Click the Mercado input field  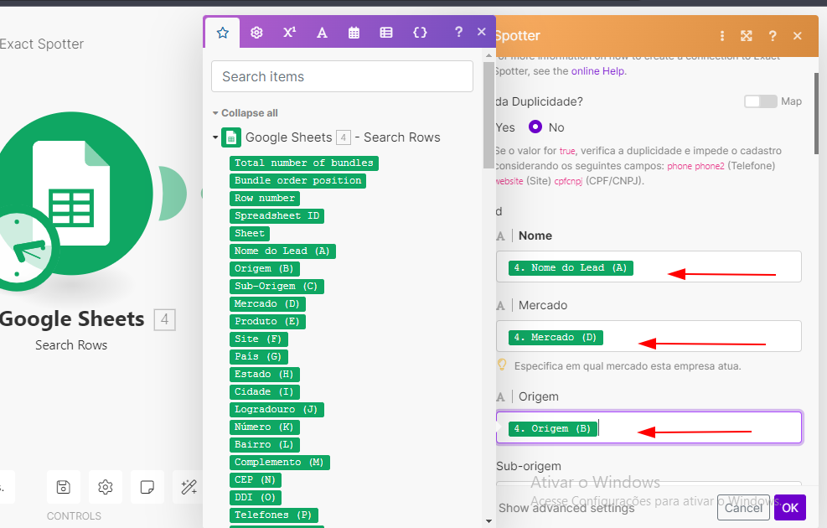(x=649, y=336)
